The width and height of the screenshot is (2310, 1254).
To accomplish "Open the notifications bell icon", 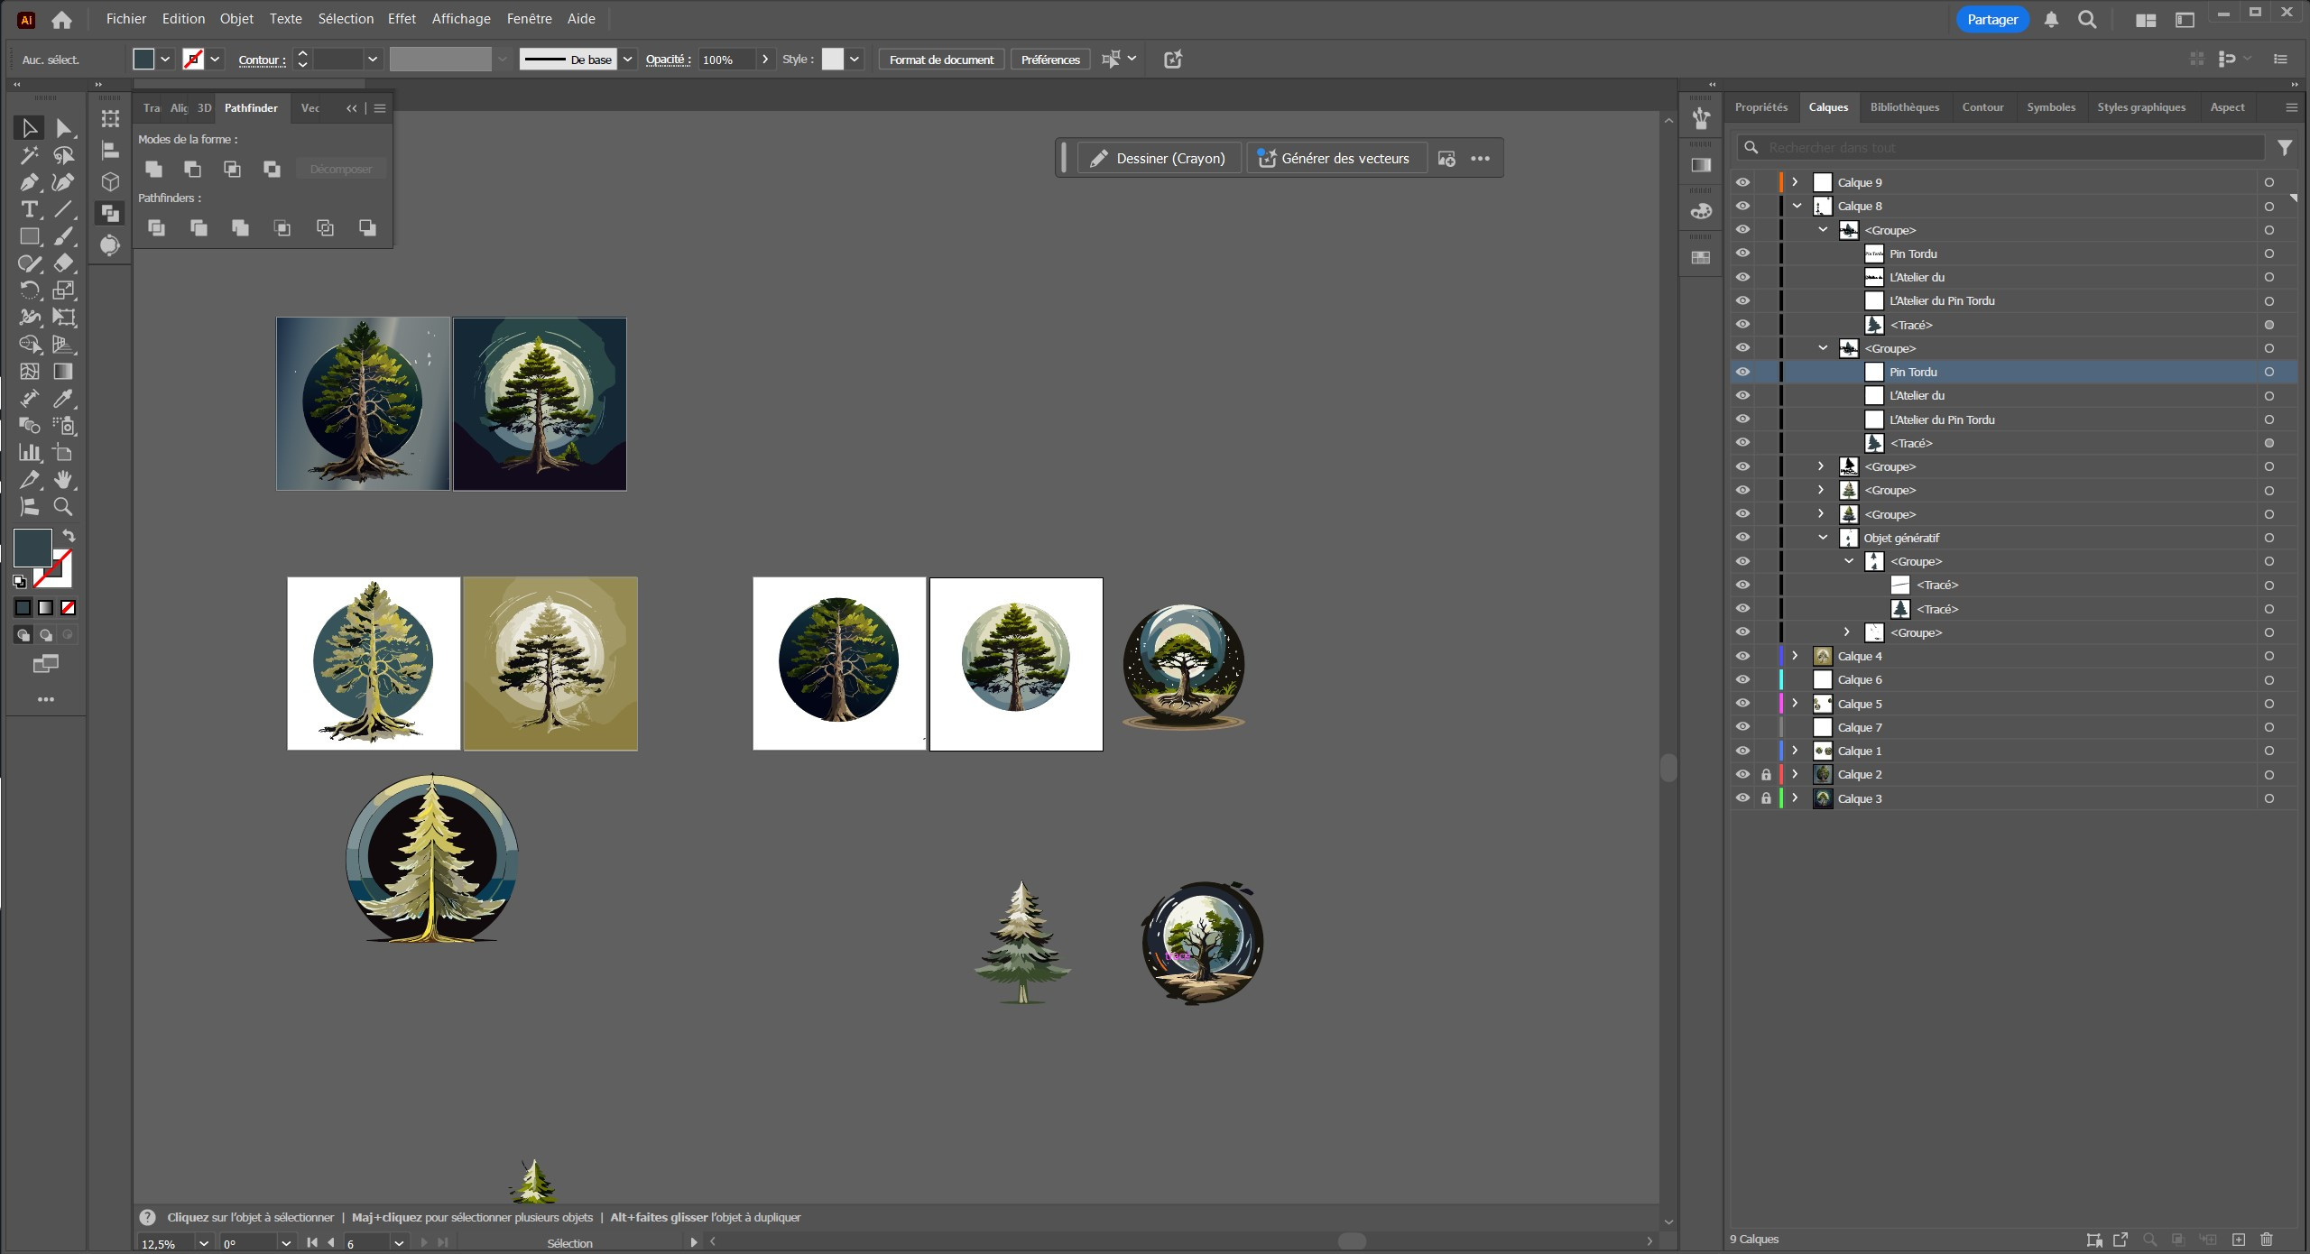I will coord(2051,20).
